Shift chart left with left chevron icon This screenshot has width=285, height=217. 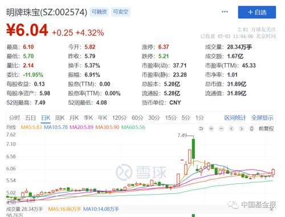tap(231, 129)
